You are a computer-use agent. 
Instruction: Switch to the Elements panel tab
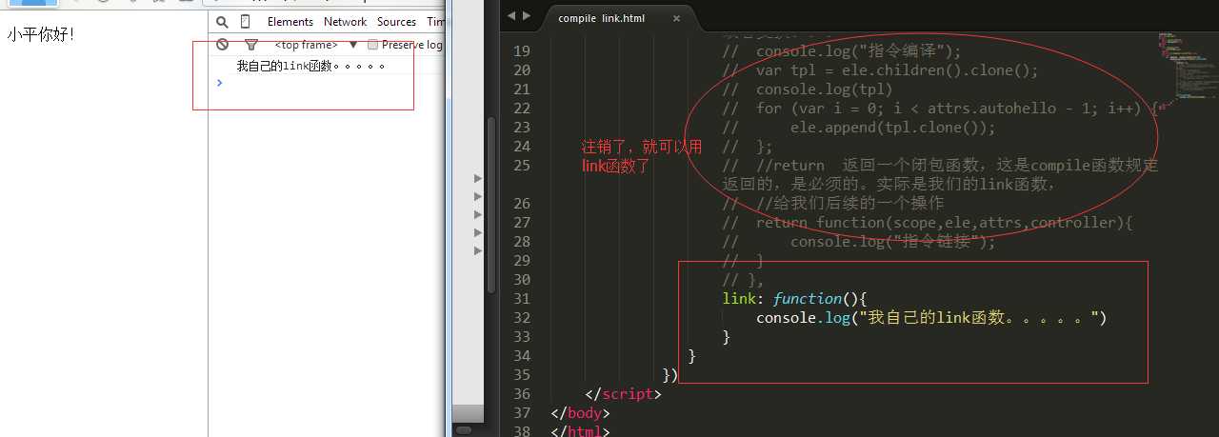coord(290,21)
